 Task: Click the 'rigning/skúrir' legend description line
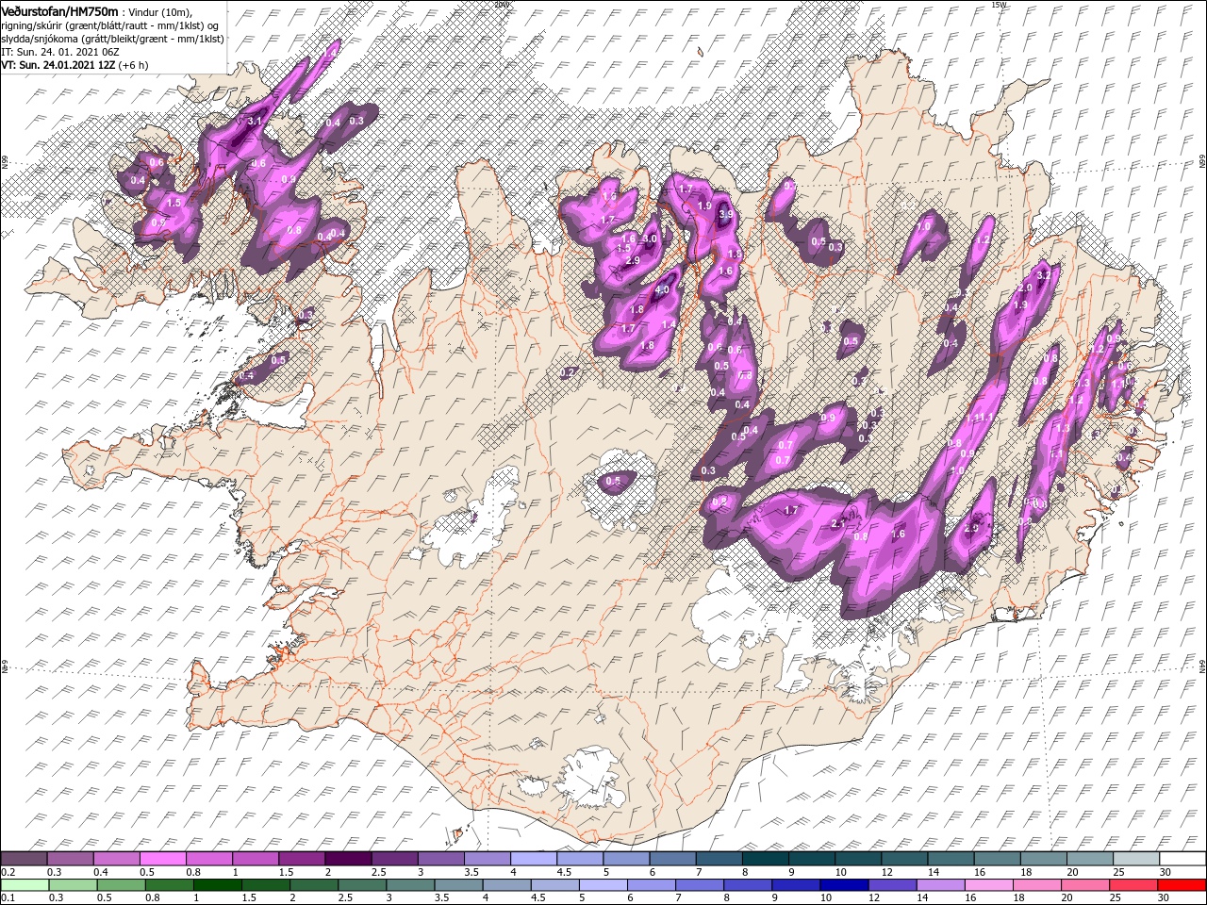pos(111,25)
